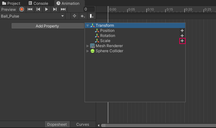Expand the Sphere Collider component
This screenshot has height=128, width=216.
88,51
